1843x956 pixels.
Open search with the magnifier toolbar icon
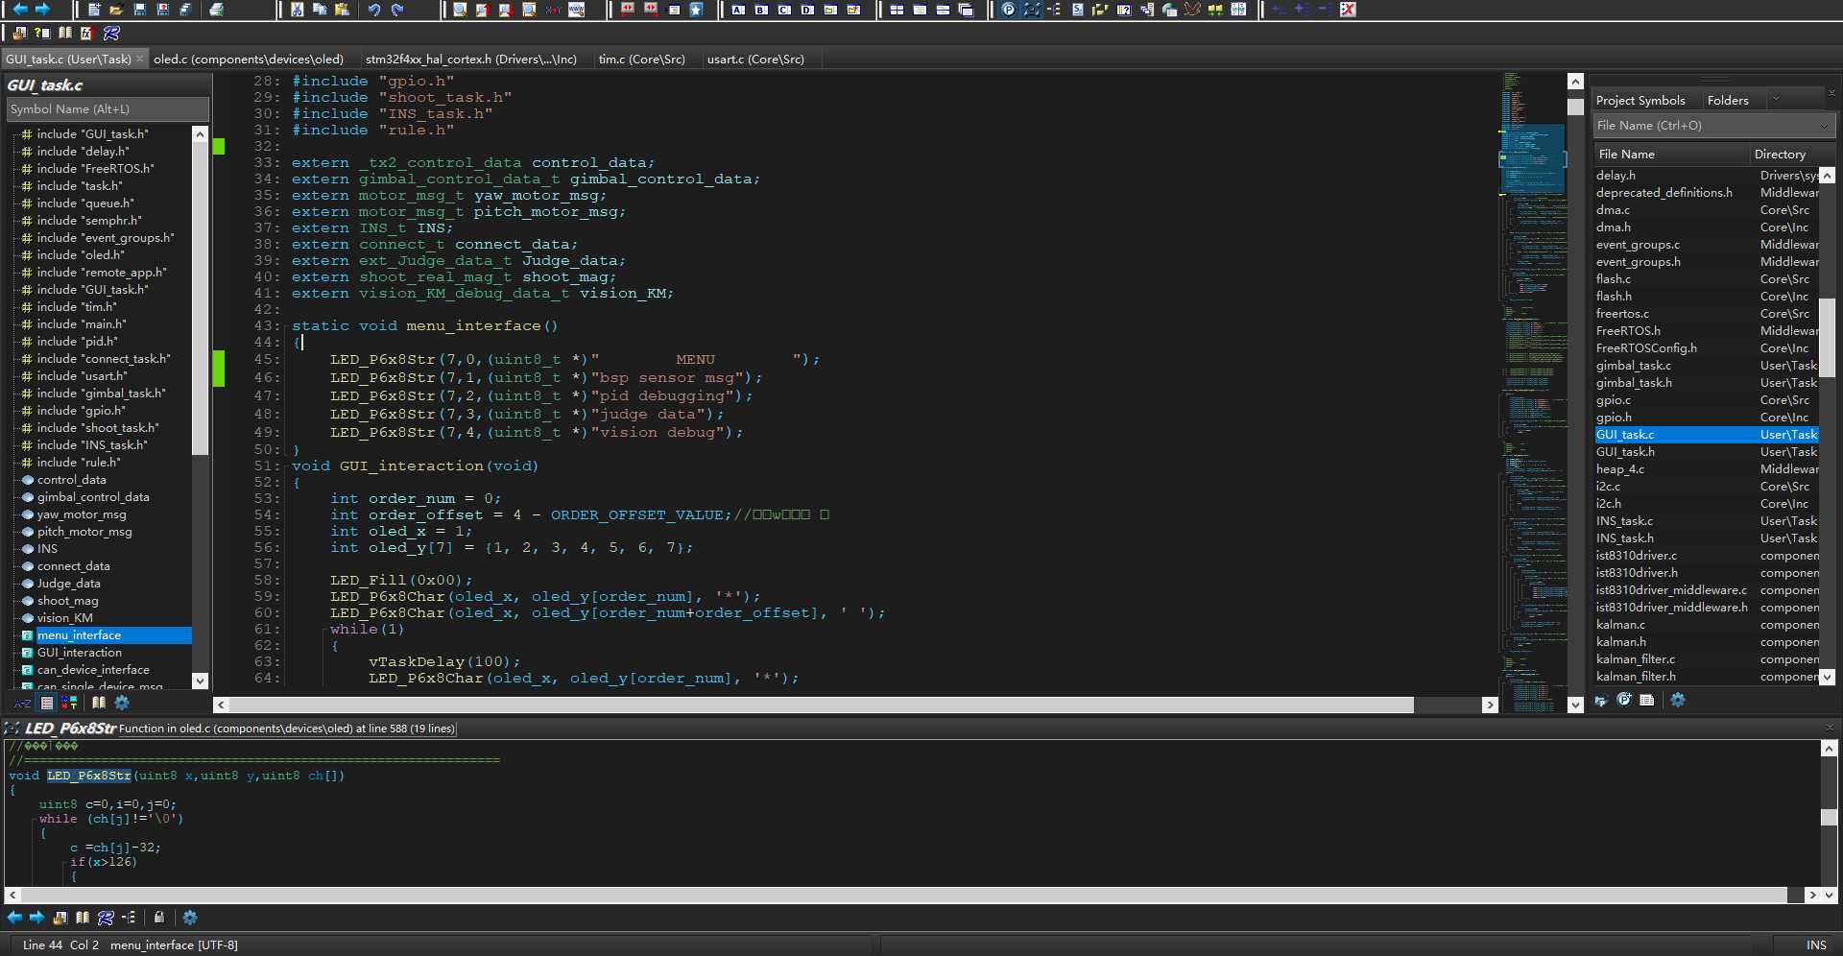(459, 10)
